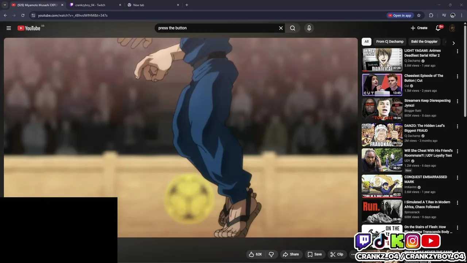This screenshot has height=263, width=467.
Task: Open options for I Simulated A T.Rex video
Action: click(457, 203)
